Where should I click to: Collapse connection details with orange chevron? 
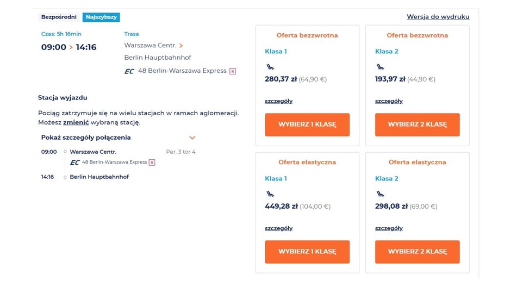pyautogui.click(x=192, y=138)
